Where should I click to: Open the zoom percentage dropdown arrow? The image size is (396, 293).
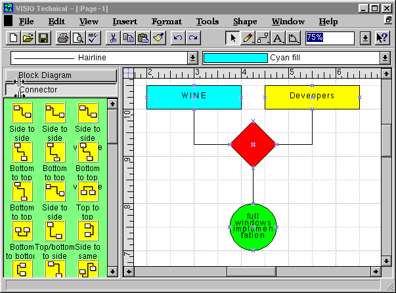click(365, 38)
